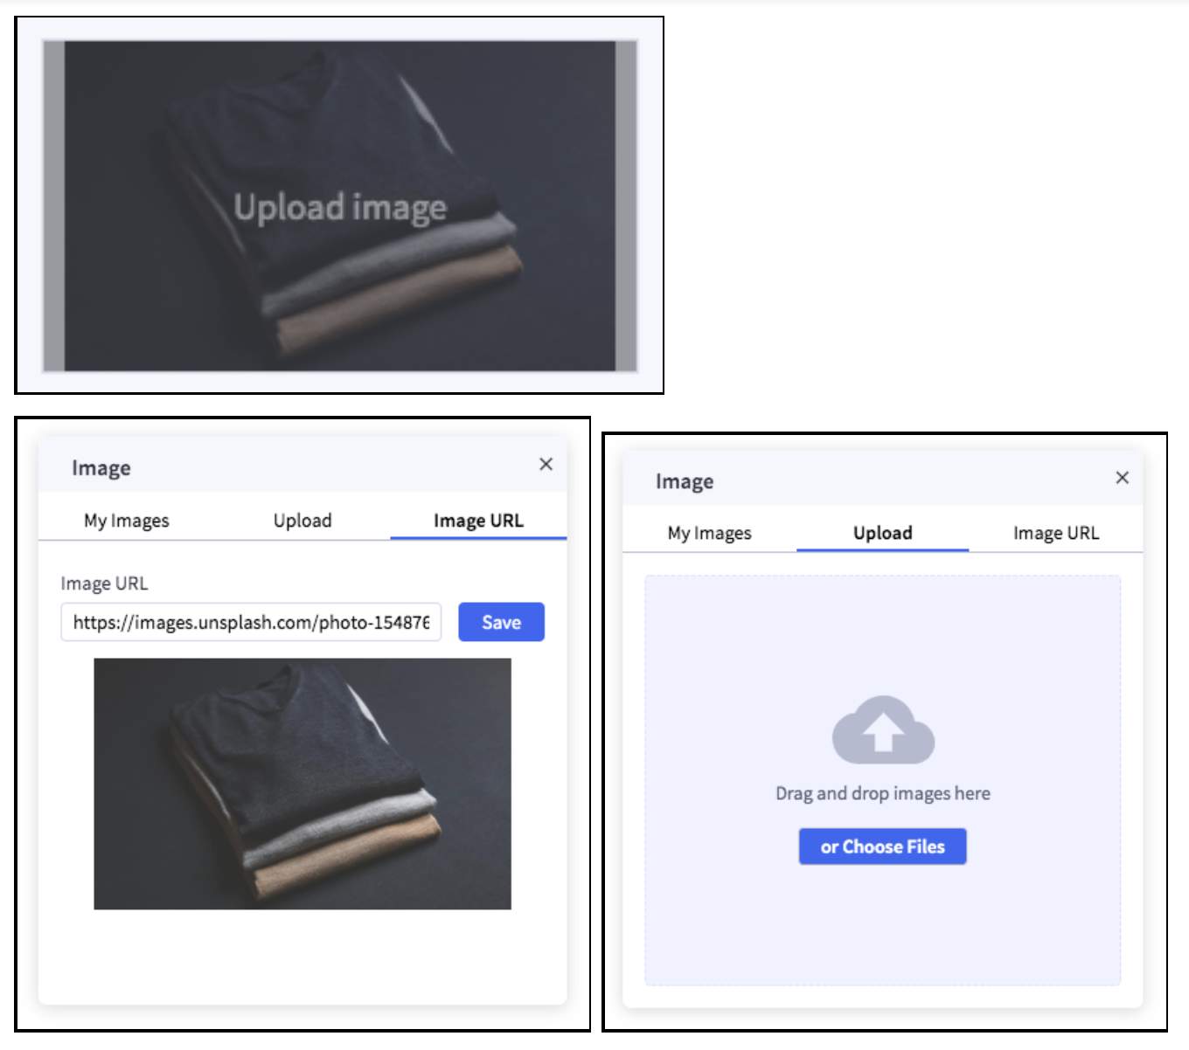The image size is (1189, 1050).
Task: Close the Image URL dialog
Action: 546,464
